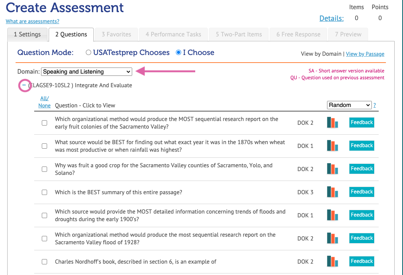This screenshot has width=403, height=275.
Task: Collapse the ELAGSE9-10SL2 Integrate And Evaluate section
Action: point(24,85)
